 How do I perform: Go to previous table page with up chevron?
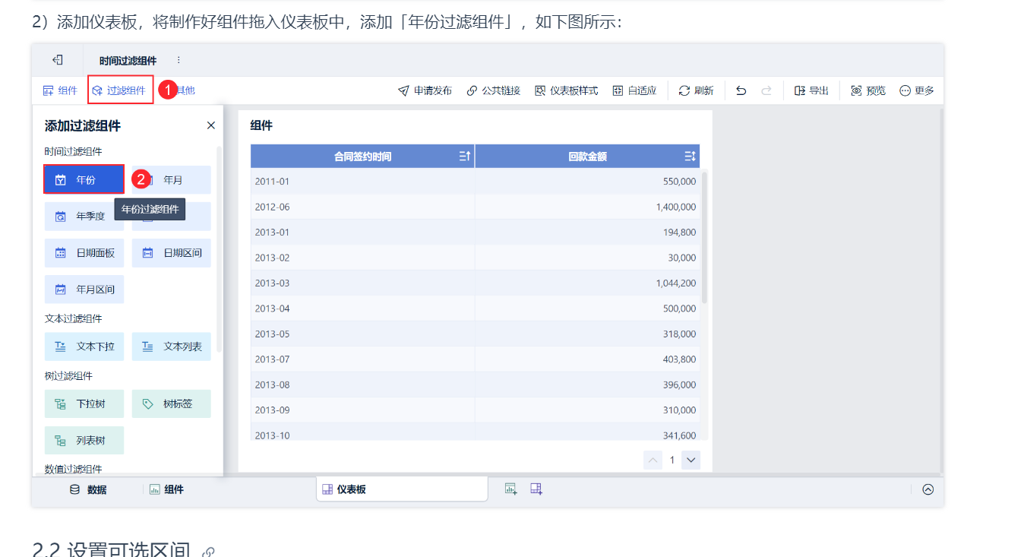pyautogui.click(x=653, y=460)
